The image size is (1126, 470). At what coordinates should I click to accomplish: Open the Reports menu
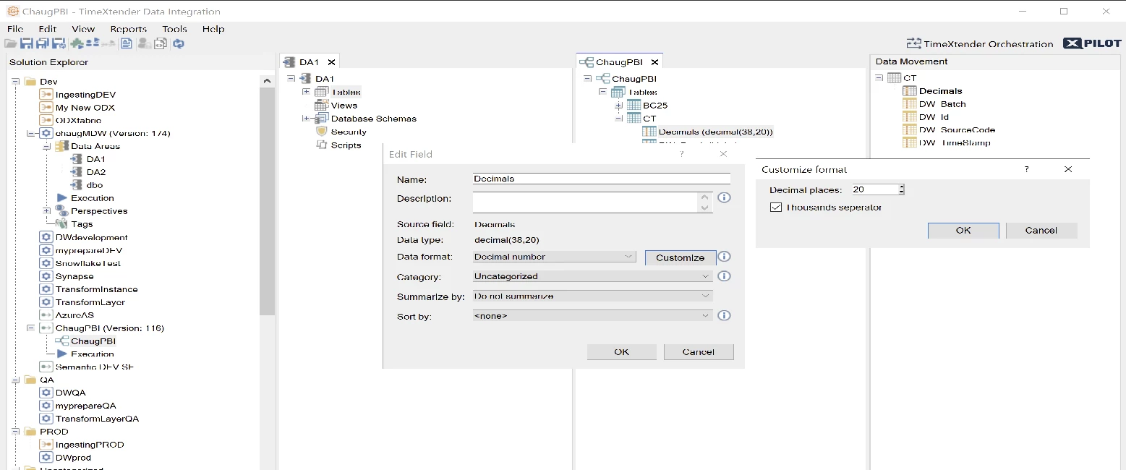click(x=128, y=29)
